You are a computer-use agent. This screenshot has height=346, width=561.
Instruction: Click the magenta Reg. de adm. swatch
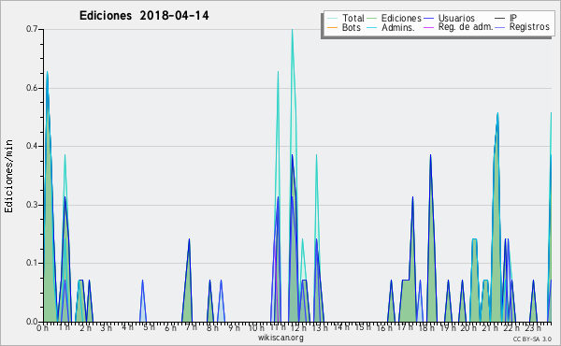[x=428, y=27]
